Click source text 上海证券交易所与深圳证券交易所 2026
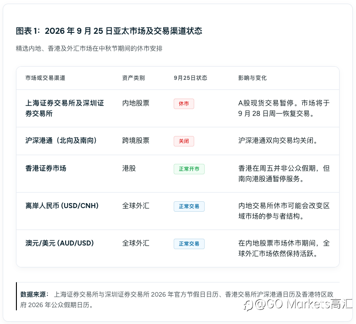 (110, 294)
